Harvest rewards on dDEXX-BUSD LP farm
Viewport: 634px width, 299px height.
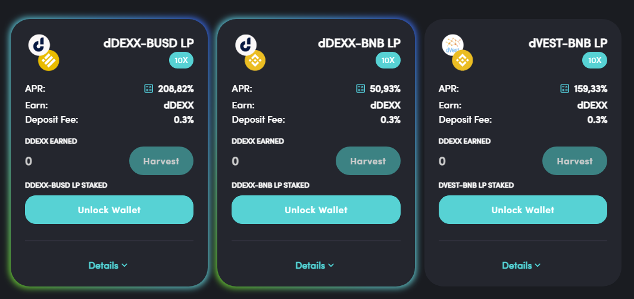point(161,161)
